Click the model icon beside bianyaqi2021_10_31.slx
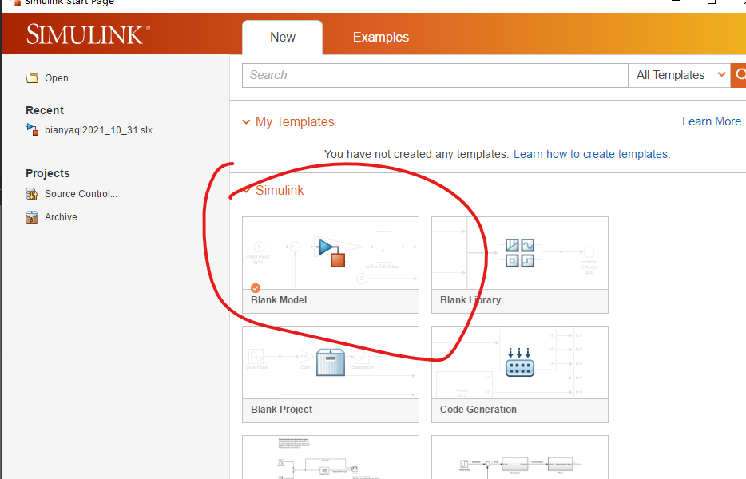This screenshot has height=479, width=746. point(32,129)
